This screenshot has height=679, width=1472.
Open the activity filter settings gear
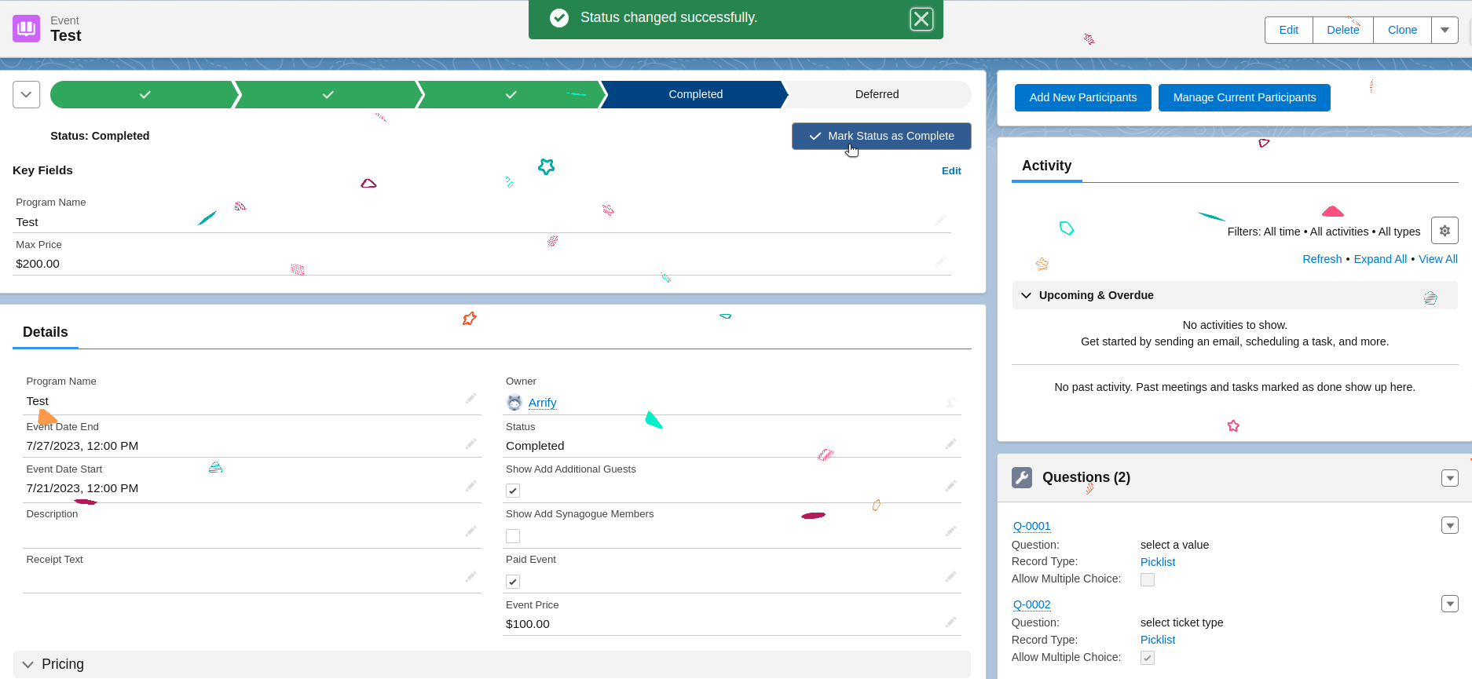pyautogui.click(x=1445, y=231)
